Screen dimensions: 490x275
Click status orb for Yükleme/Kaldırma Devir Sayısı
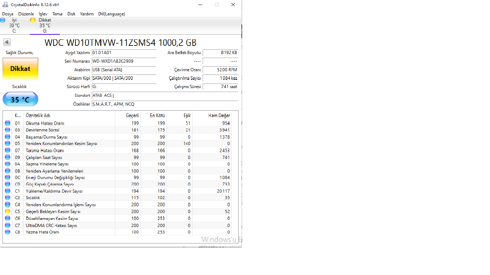pyautogui.click(x=8, y=191)
